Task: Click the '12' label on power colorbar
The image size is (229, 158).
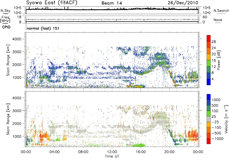Action: coord(214,67)
